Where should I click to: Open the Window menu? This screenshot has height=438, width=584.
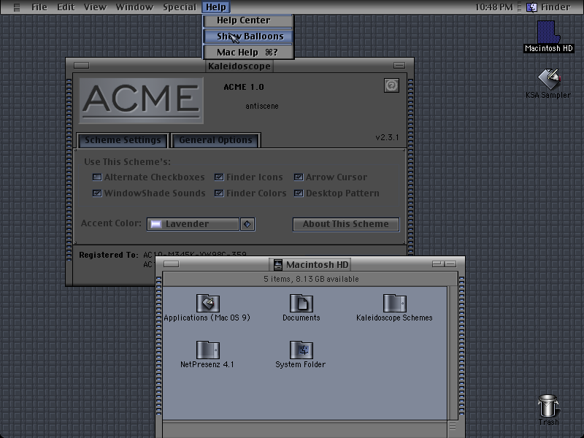(x=134, y=7)
